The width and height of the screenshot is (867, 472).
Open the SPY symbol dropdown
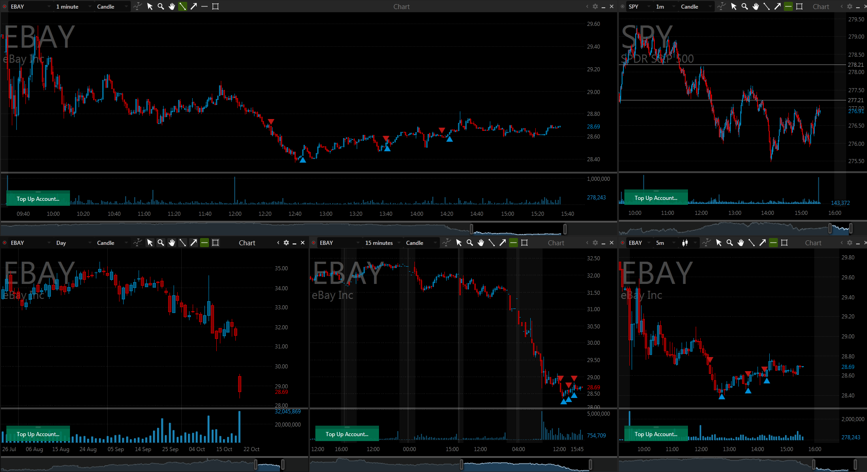(x=640, y=6)
